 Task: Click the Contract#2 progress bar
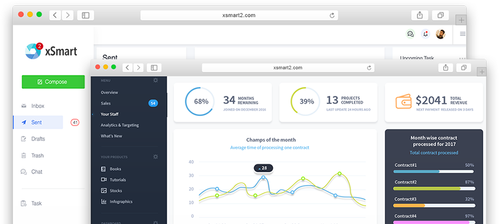(433, 189)
